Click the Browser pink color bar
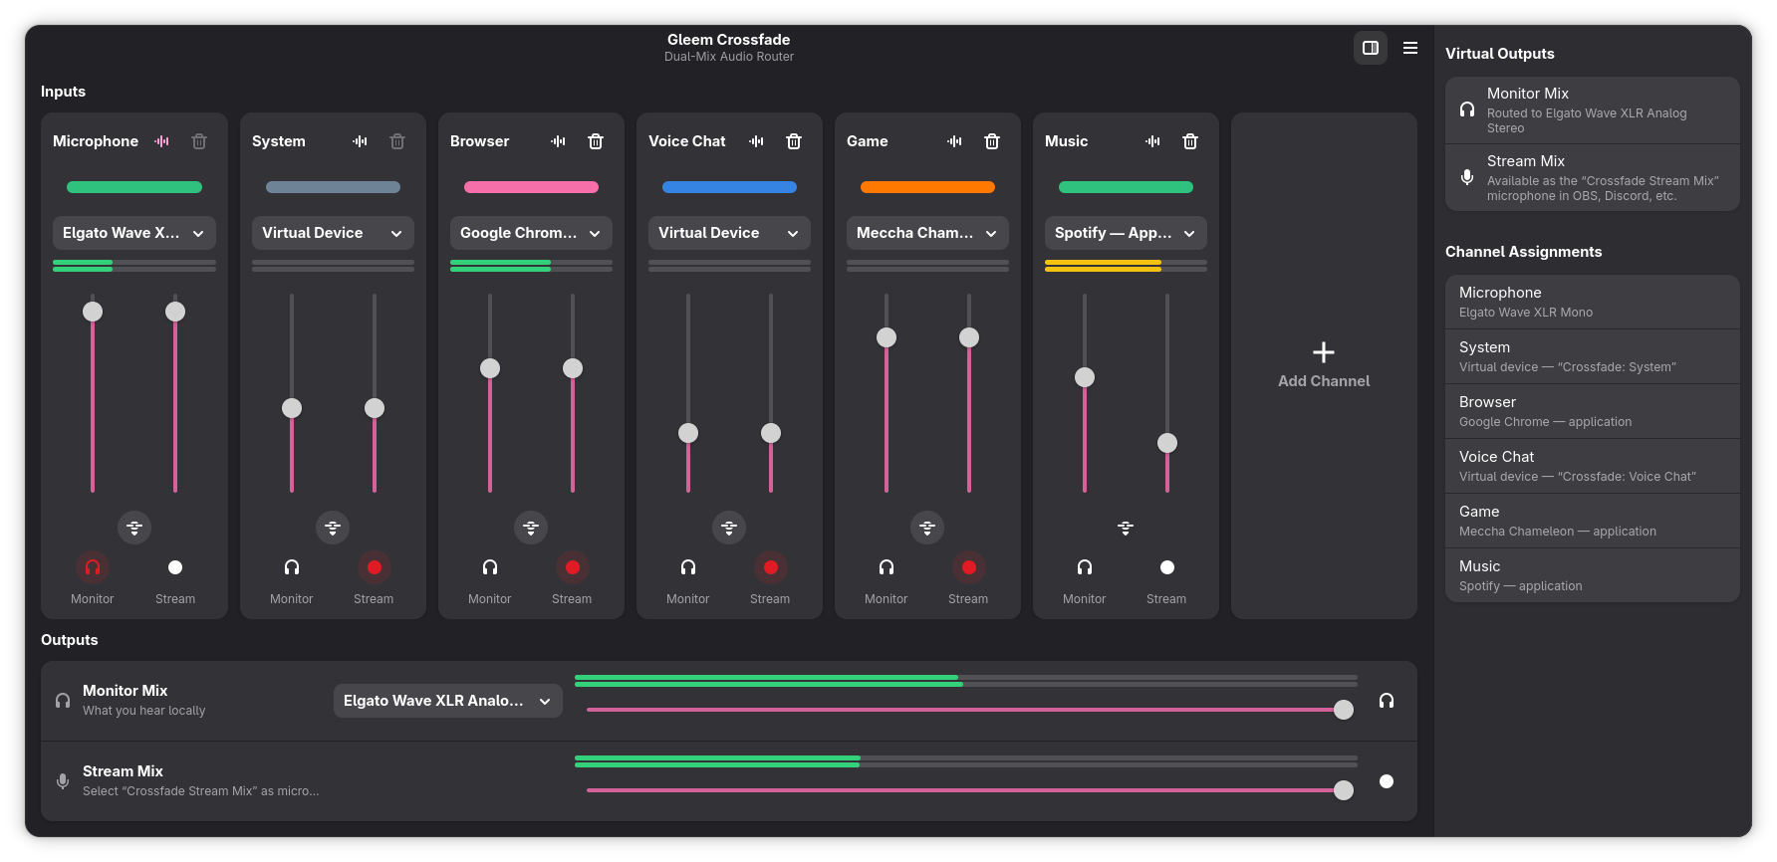This screenshot has height=862, width=1777. point(531,187)
